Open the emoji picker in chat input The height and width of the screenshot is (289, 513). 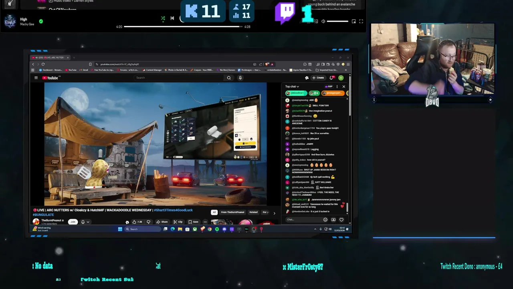pos(325,220)
